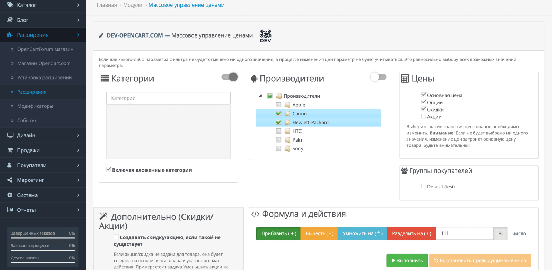Open Магазин OpenCart.com submenu item

[x=43, y=63]
